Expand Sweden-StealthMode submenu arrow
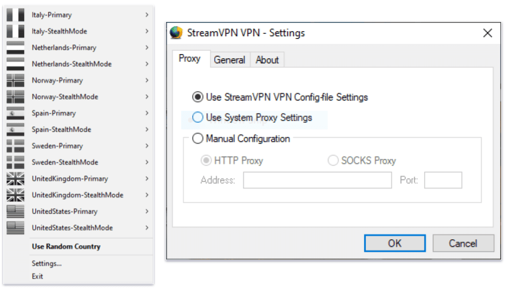The width and height of the screenshot is (514, 289). click(x=147, y=162)
